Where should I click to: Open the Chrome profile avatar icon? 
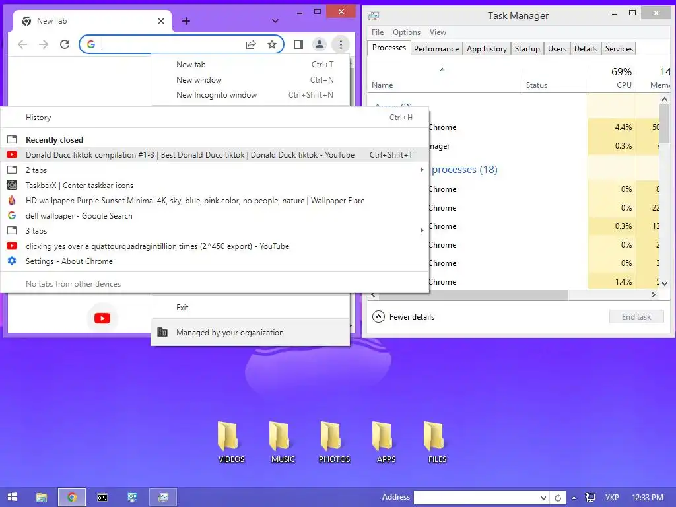pyautogui.click(x=320, y=44)
